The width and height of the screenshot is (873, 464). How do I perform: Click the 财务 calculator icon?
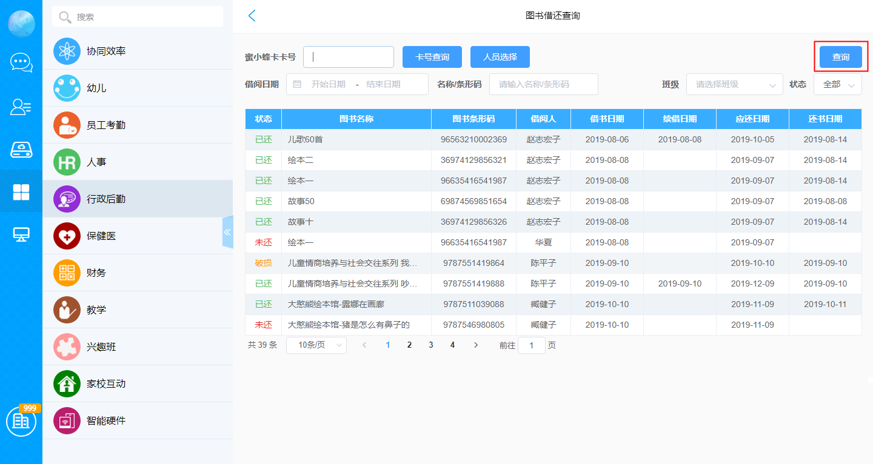tap(67, 273)
